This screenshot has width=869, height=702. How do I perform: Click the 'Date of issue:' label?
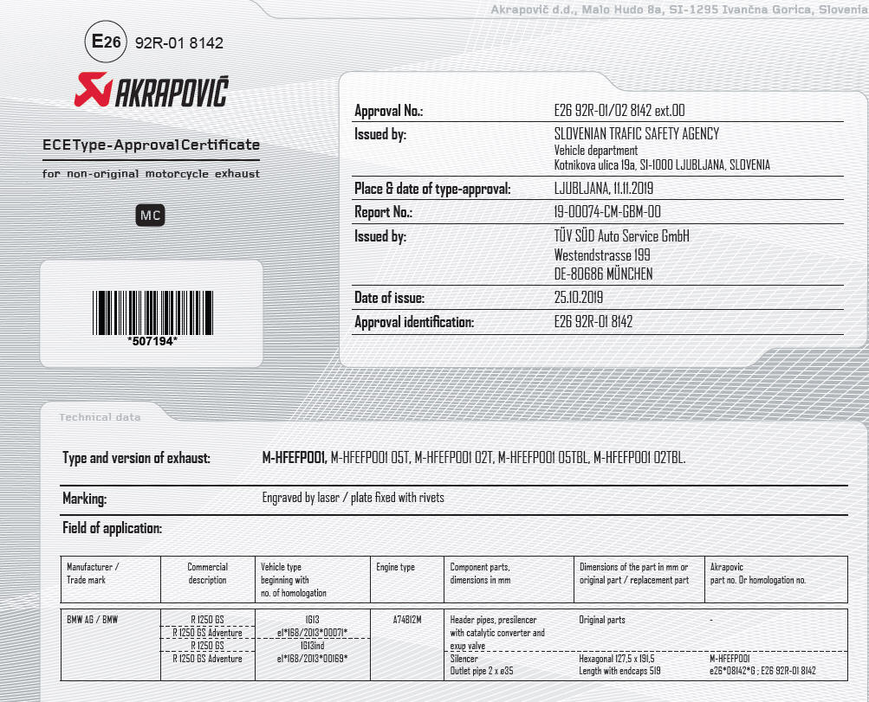coord(389,298)
